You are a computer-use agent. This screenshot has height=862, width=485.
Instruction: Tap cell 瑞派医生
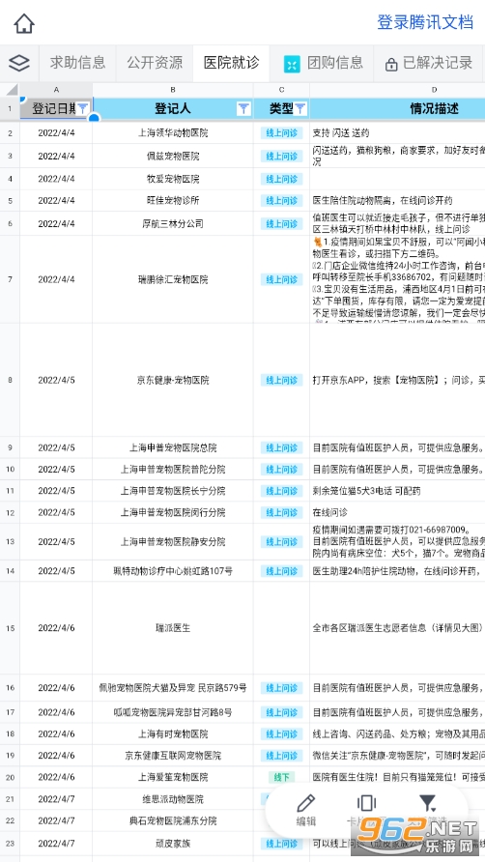173,628
